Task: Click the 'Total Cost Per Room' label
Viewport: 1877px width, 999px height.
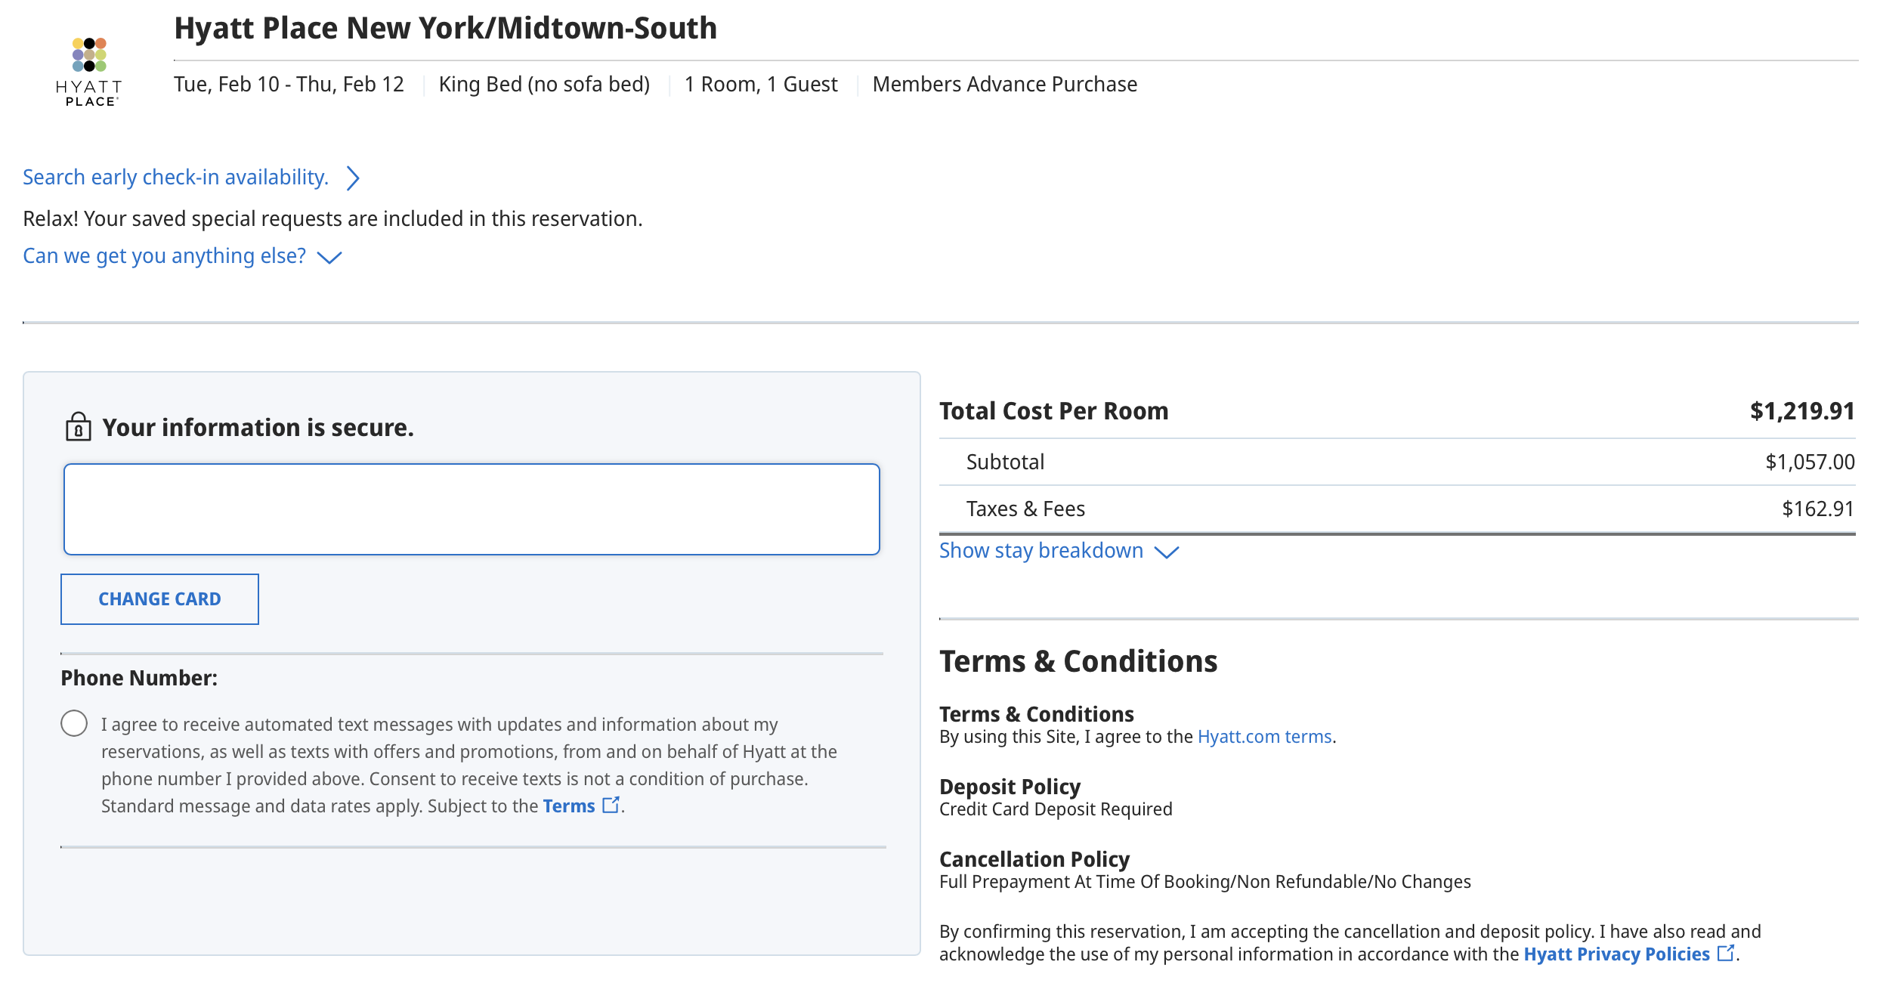Action: click(1053, 411)
